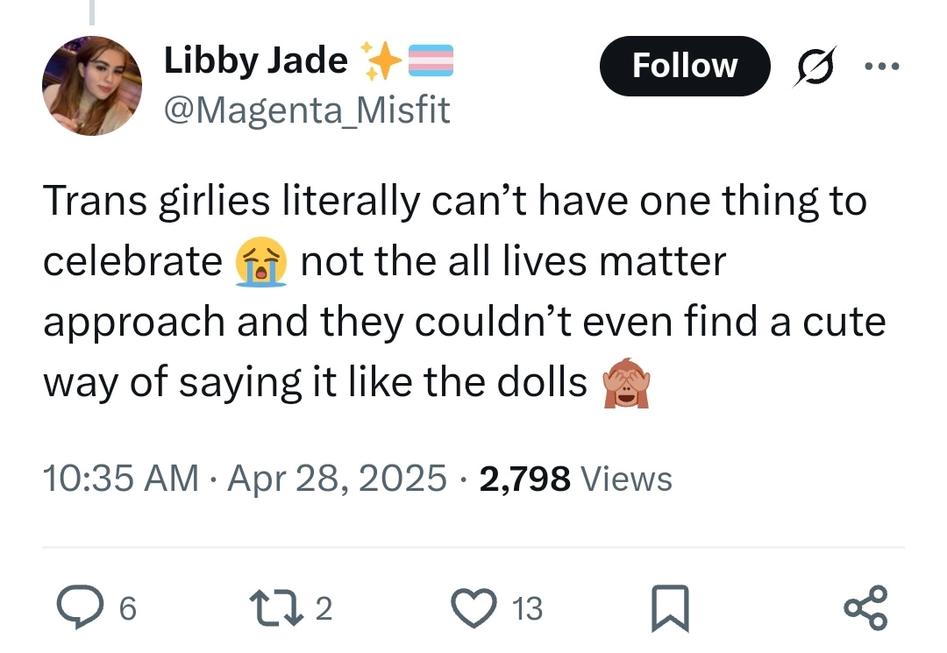View the 2,798 Views analytics

pos(576,478)
